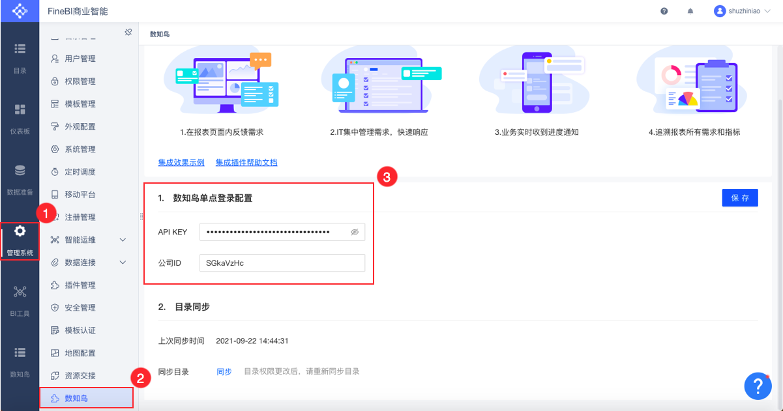
Task: Click the 用户管理 user icon
Action: (x=55, y=59)
